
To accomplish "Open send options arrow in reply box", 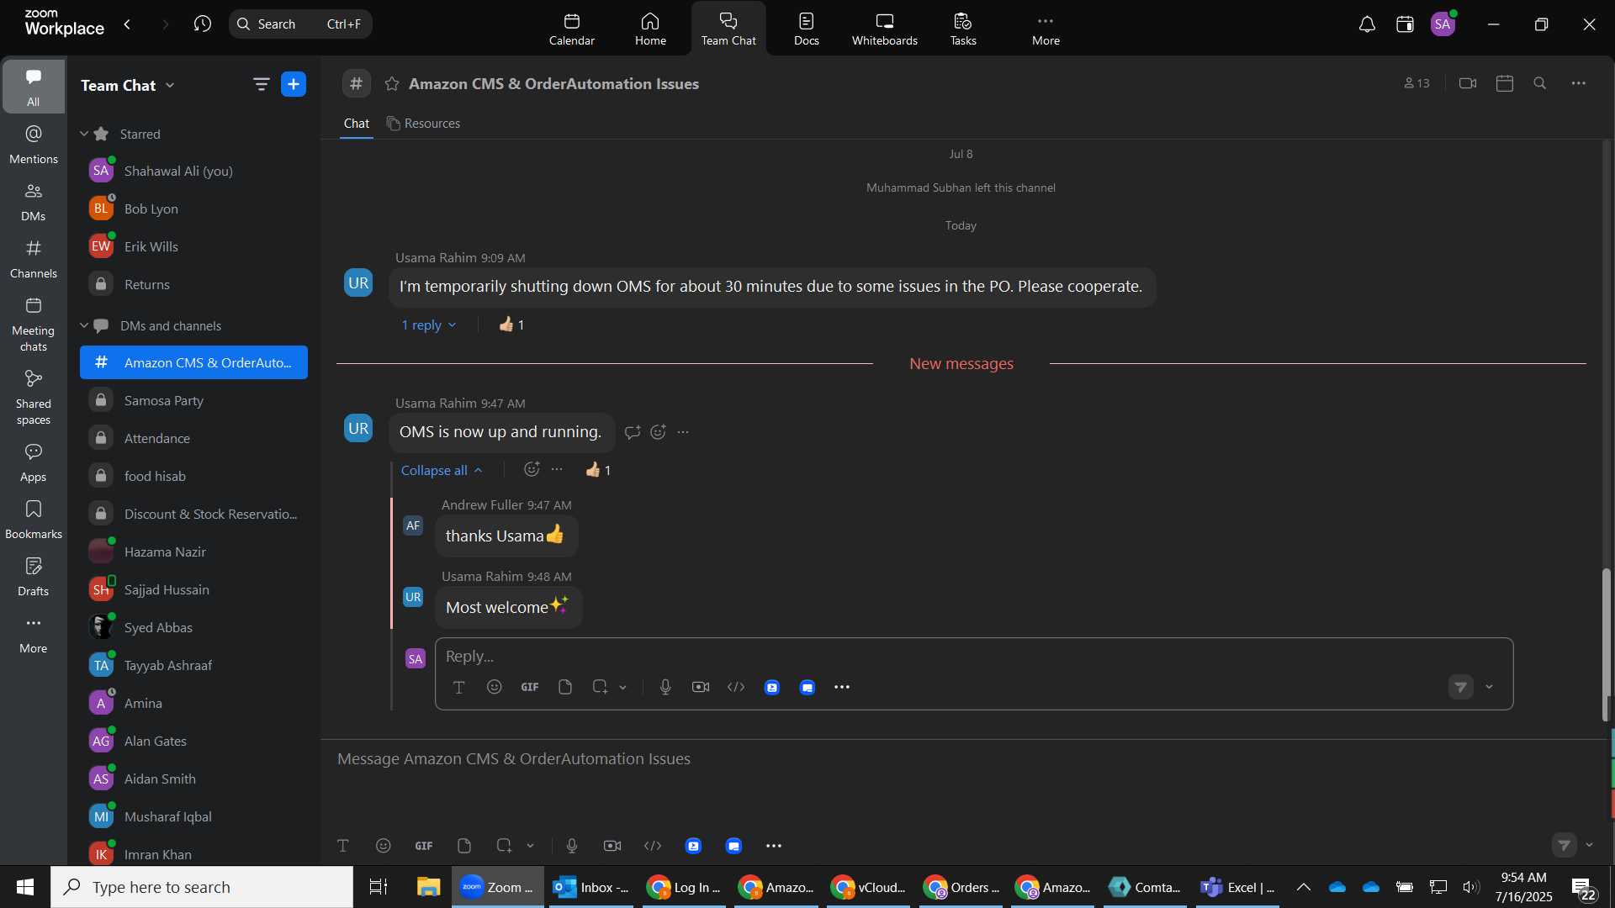I will click(x=1490, y=687).
